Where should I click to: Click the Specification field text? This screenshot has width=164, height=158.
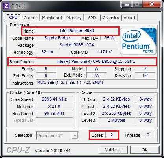(96, 61)
